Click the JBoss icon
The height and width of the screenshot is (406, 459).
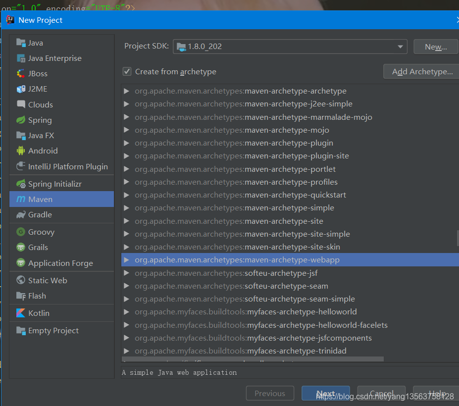pyautogui.click(x=21, y=73)
